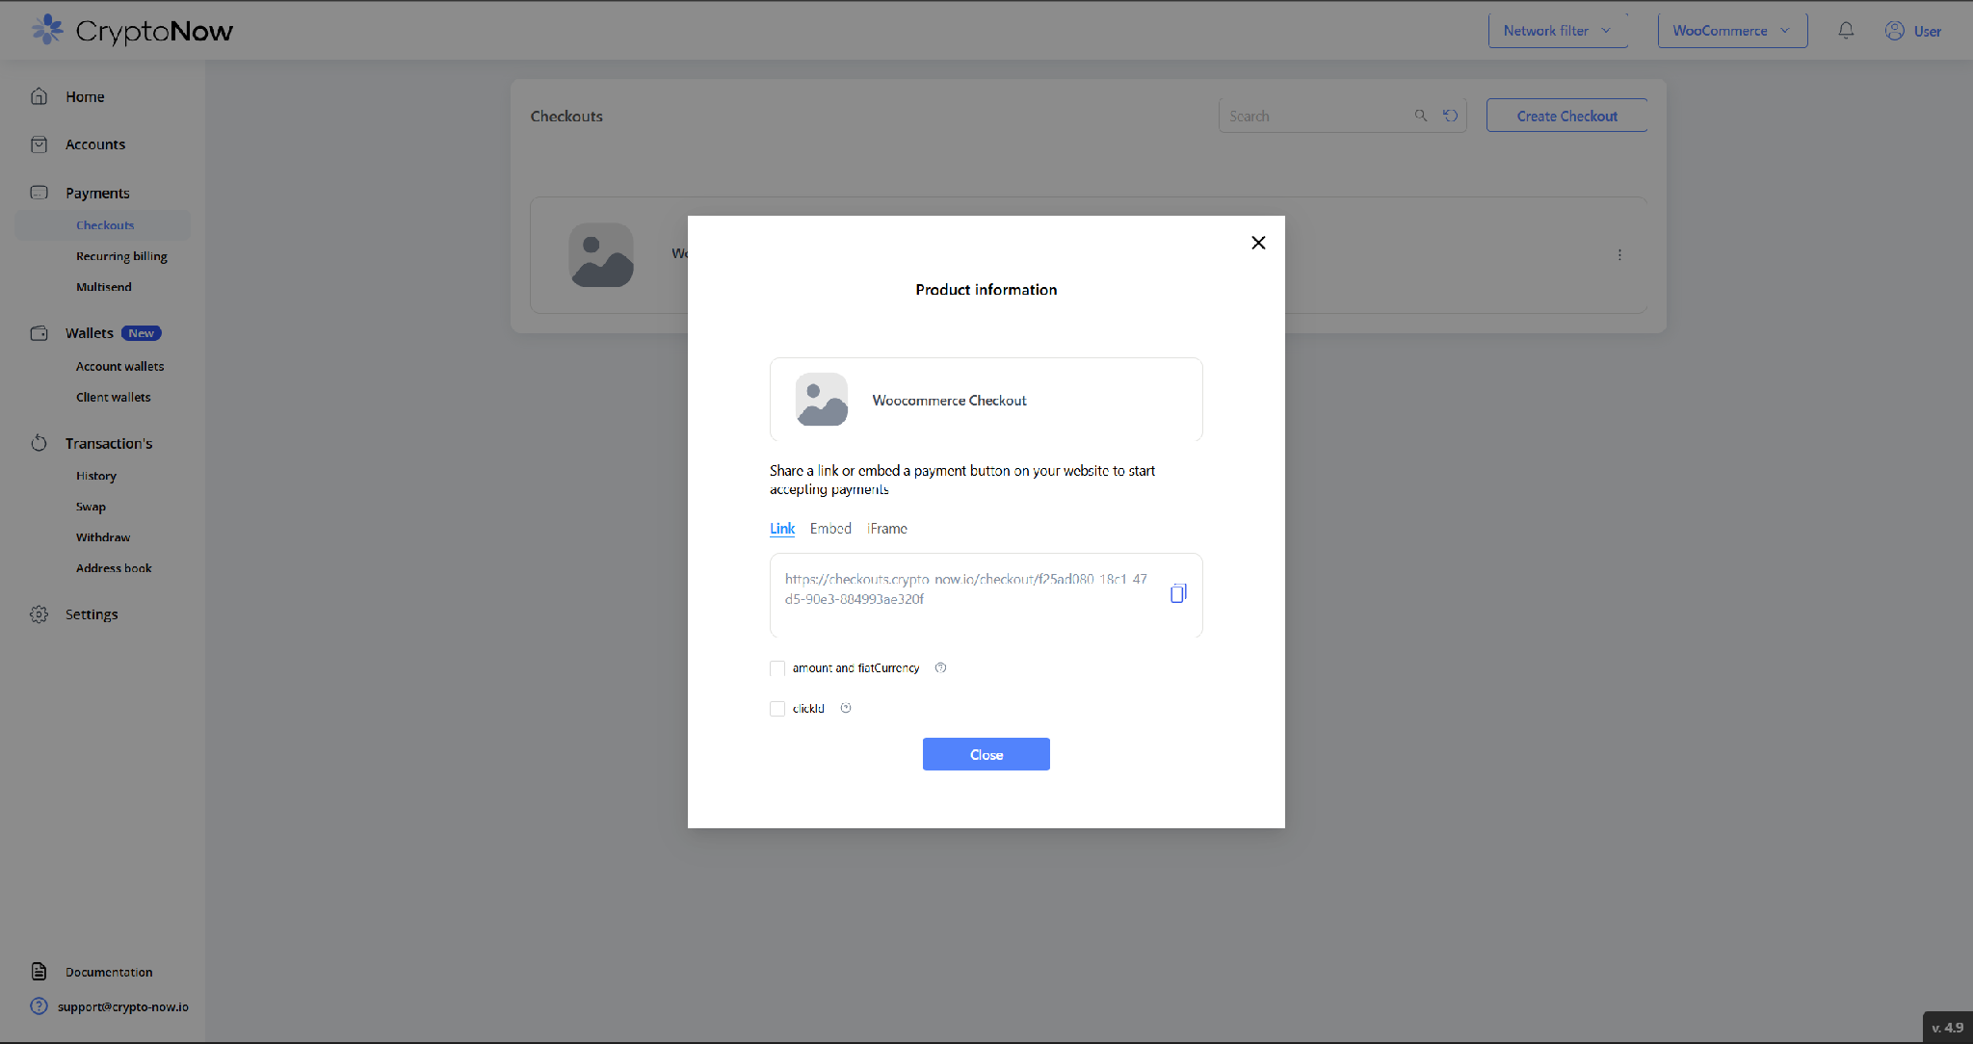Click the Checkouts page heading
The height and width of the screenshot is (1044, 1973).
pos(566,117)
